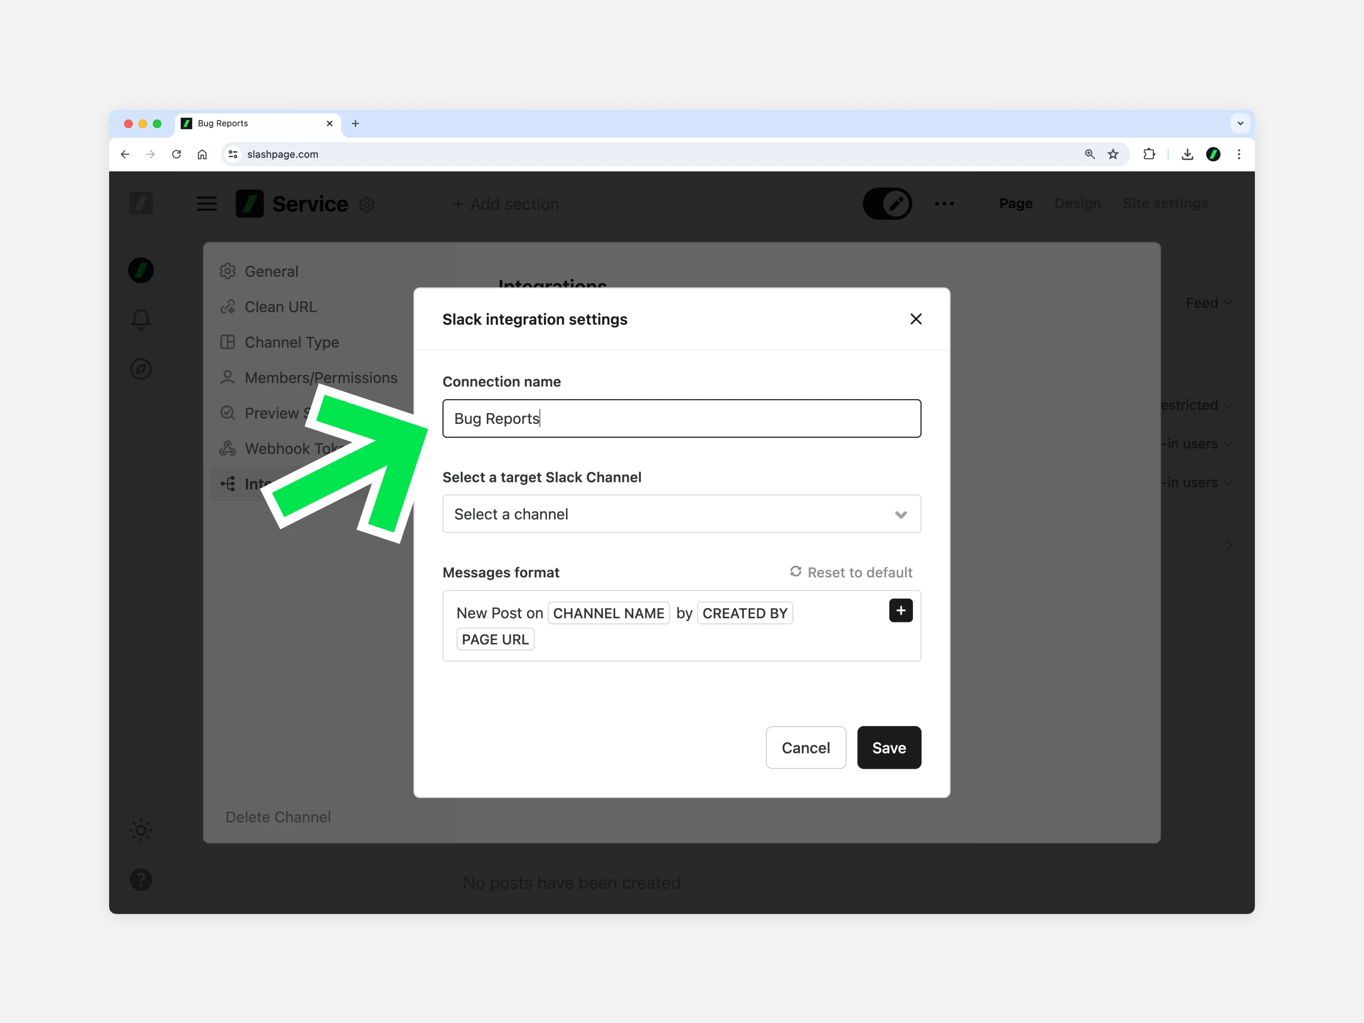Image resolution: width=1364 pixels, height=1023 pixels.
Task: Open the Select a channel dropdown
Action: [682, 514]
